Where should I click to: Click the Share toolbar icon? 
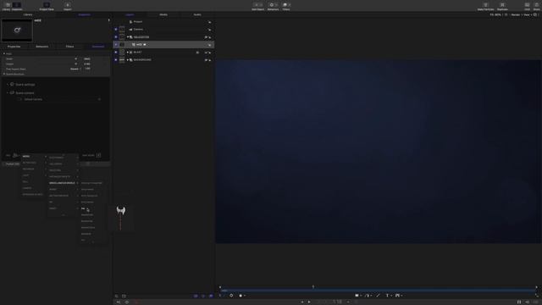(536, 6)
